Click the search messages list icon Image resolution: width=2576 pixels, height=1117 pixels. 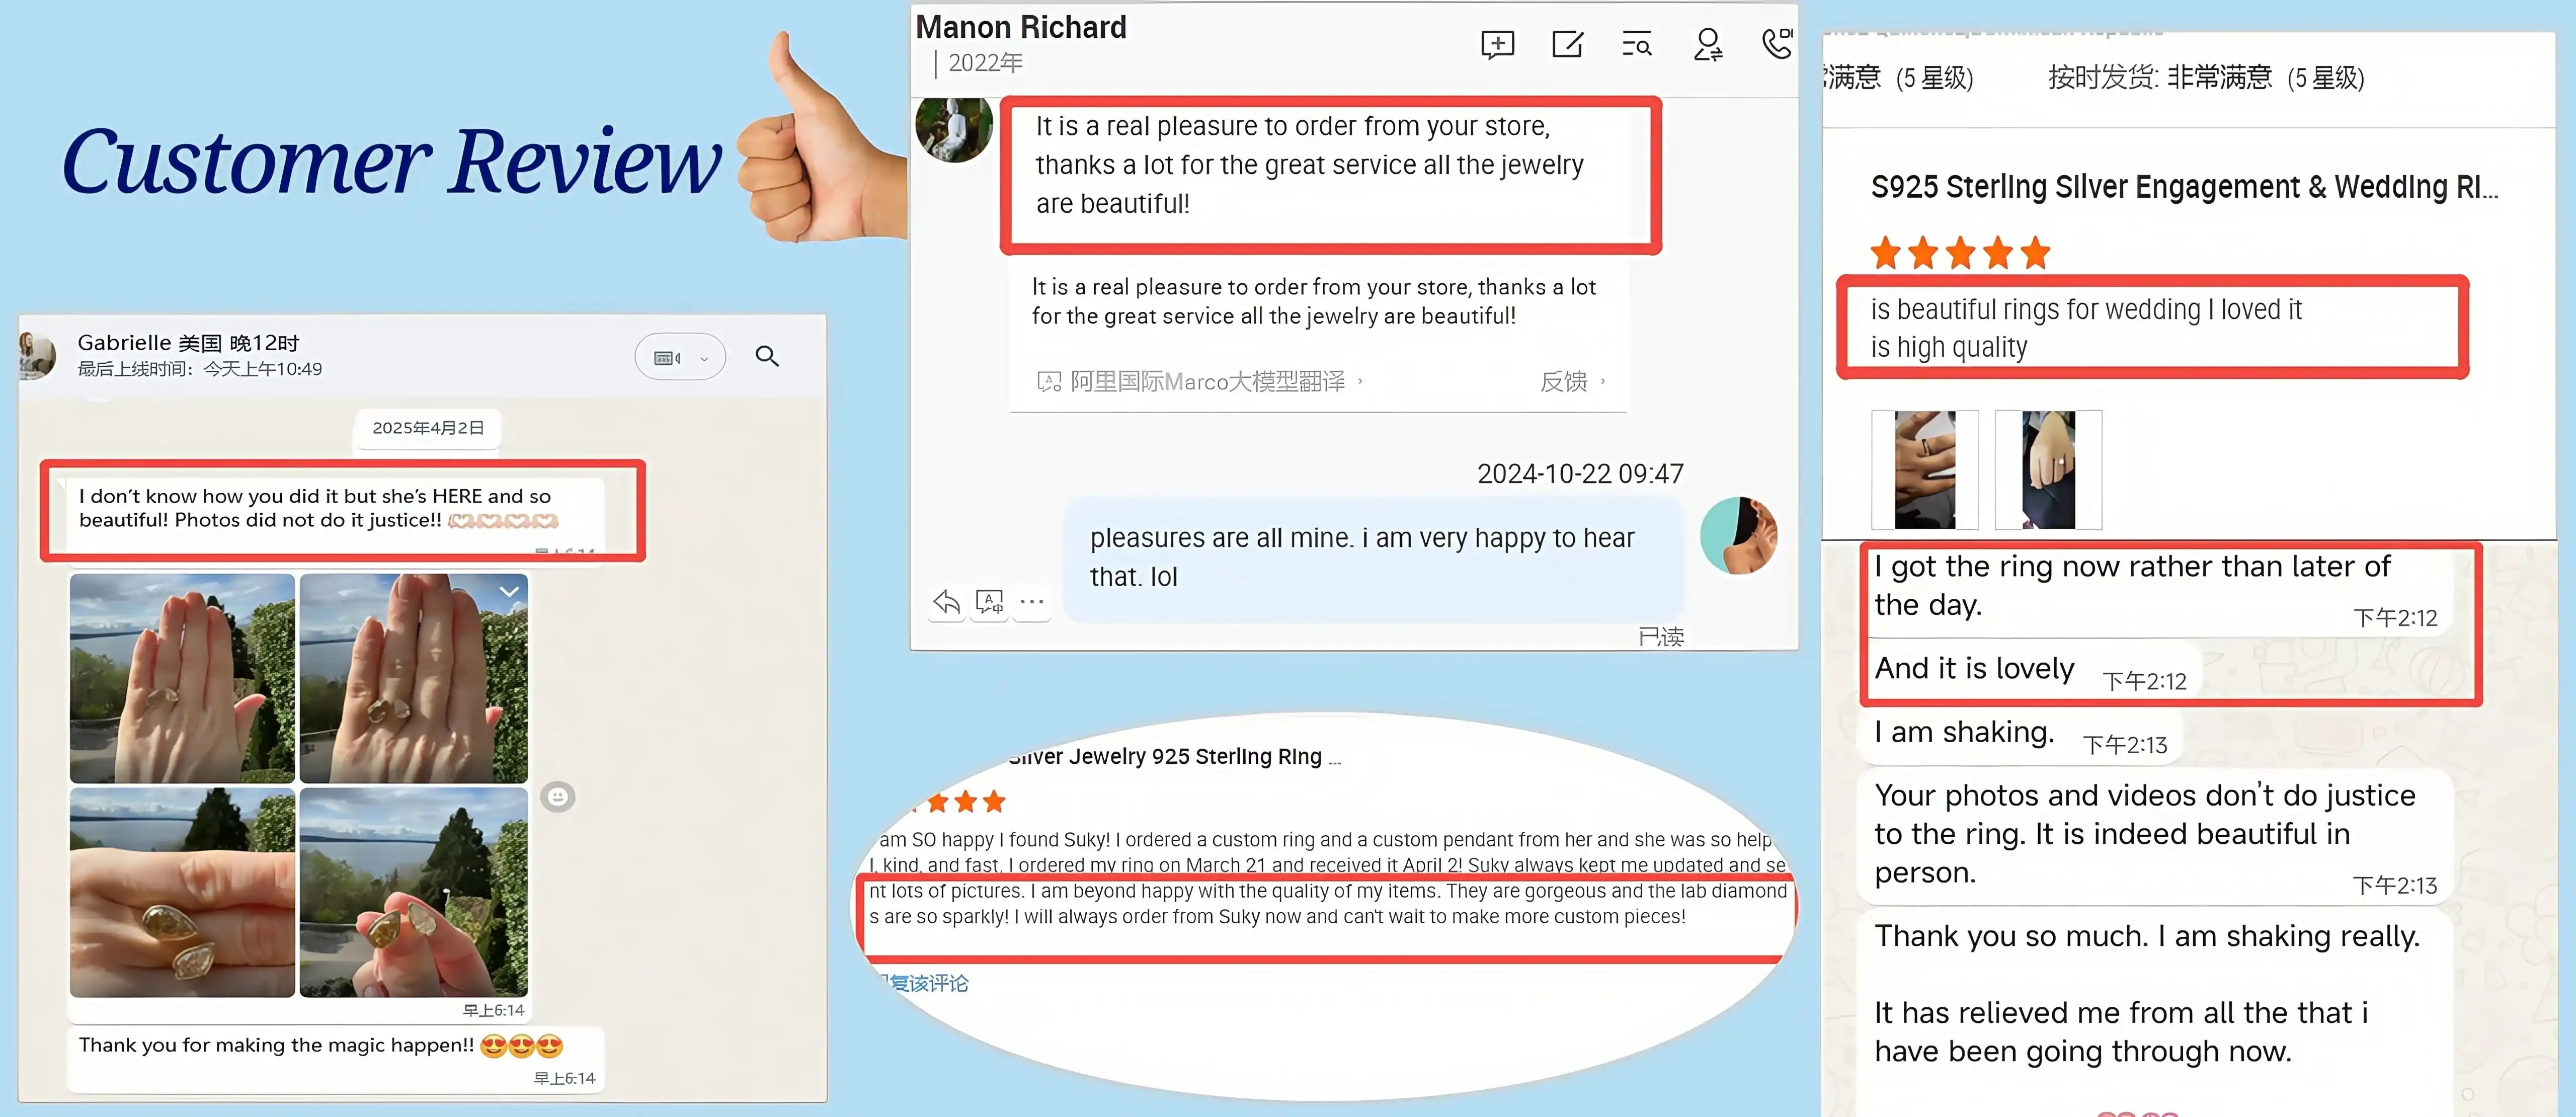pyautogui.click(x=1637, y=45)
